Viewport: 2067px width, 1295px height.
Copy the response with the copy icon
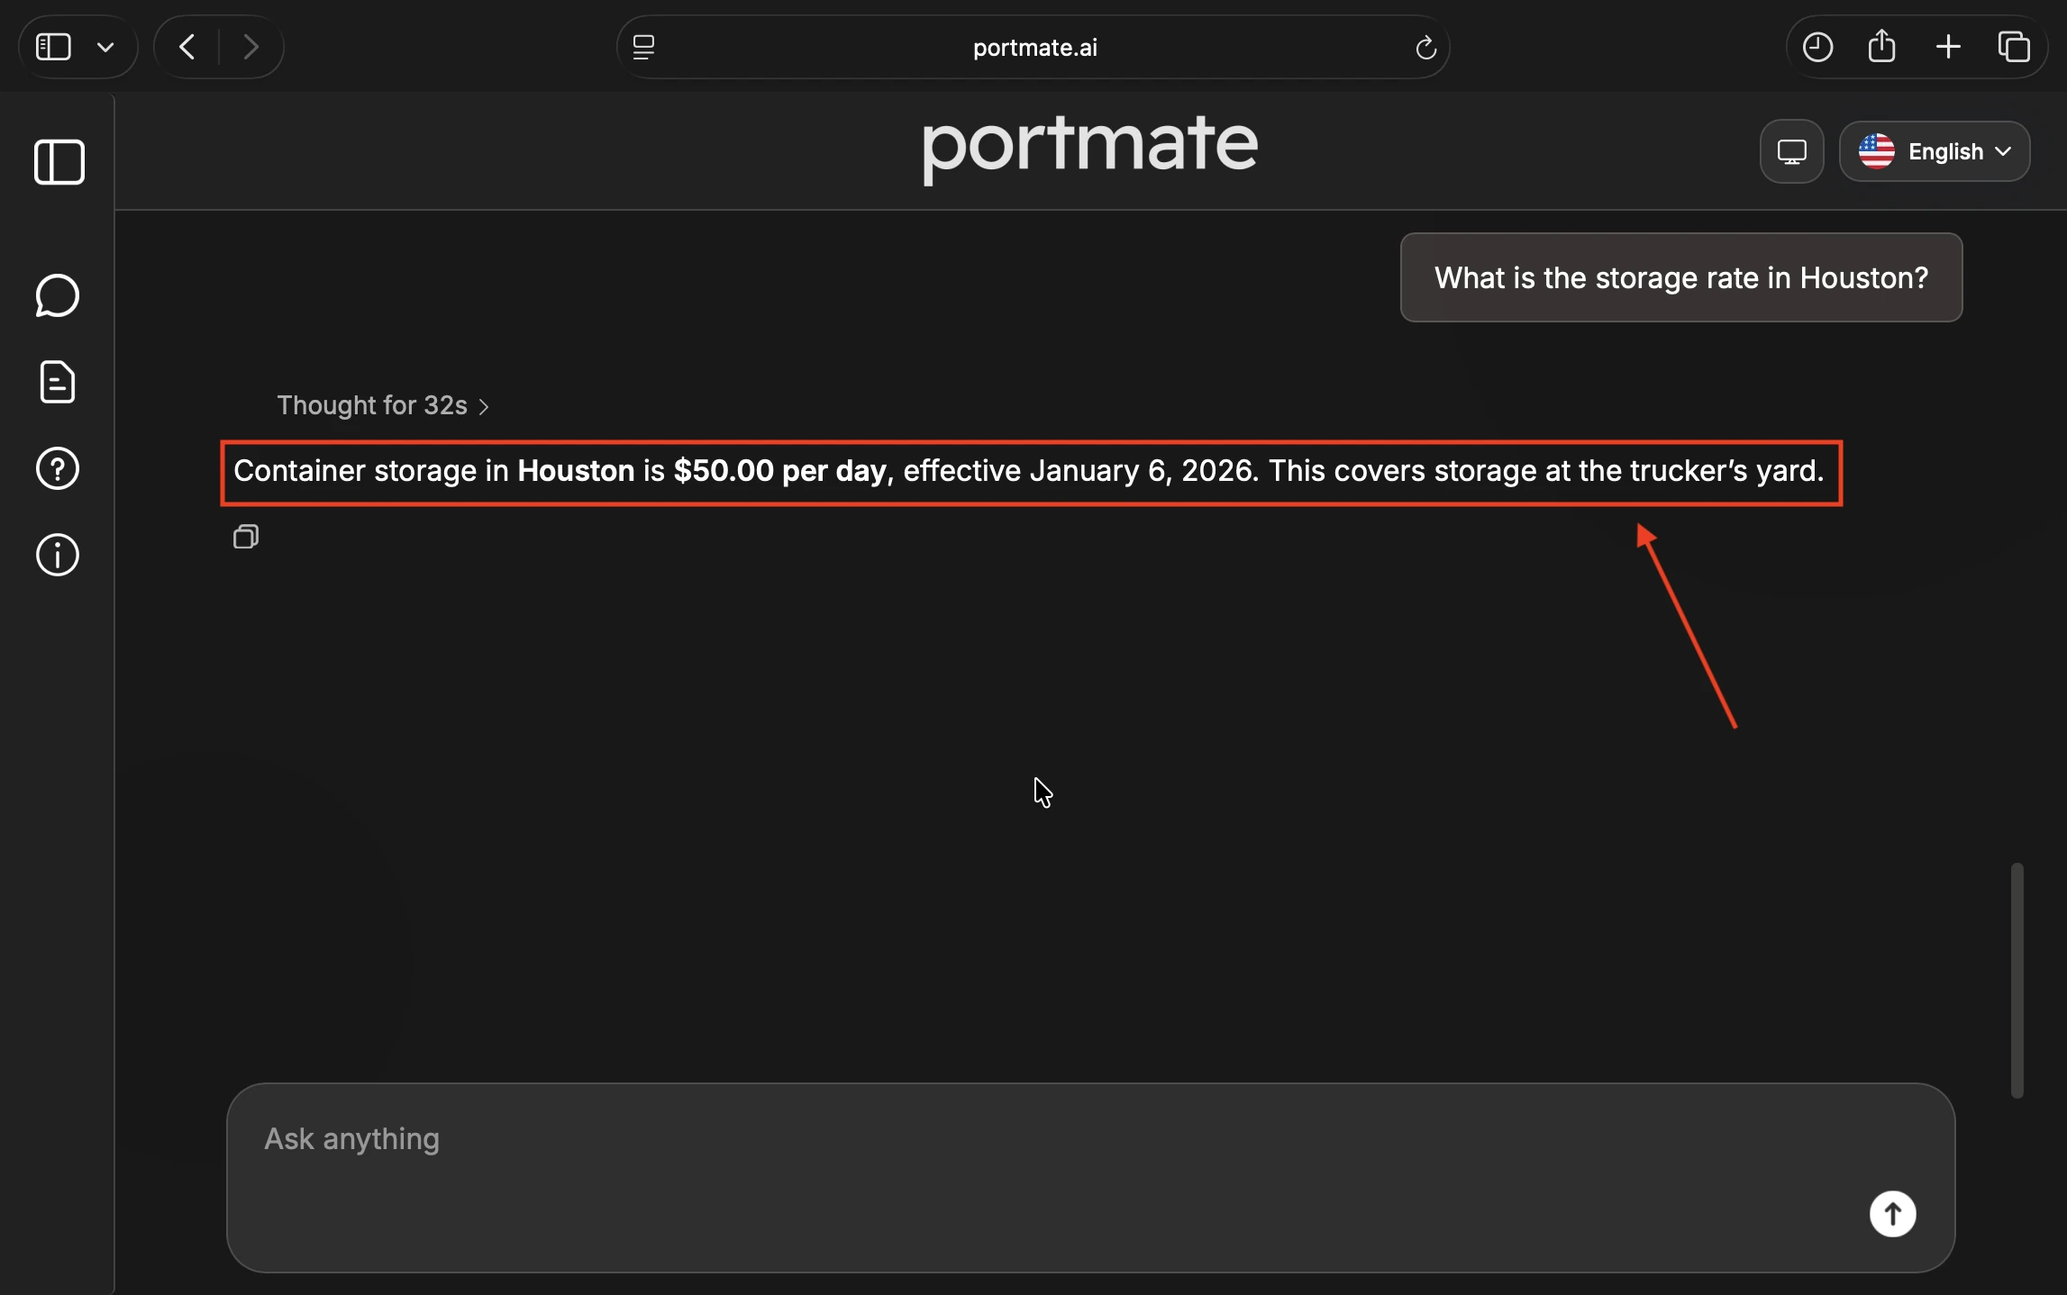(x=246, y=537)
